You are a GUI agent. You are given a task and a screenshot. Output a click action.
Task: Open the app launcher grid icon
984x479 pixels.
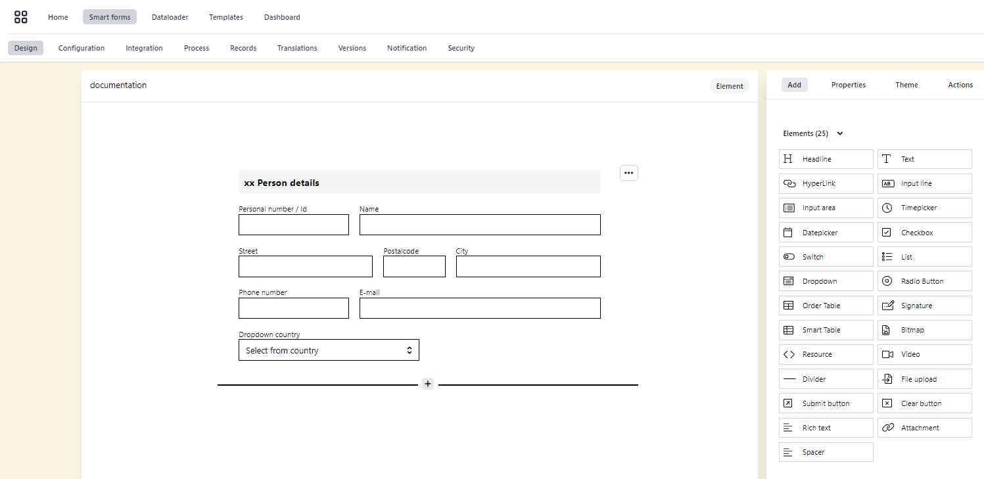click(x=20, y=16)
